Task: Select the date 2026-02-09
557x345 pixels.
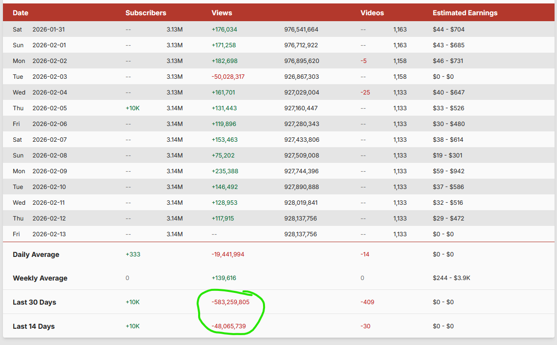Action: coord(50,171)
